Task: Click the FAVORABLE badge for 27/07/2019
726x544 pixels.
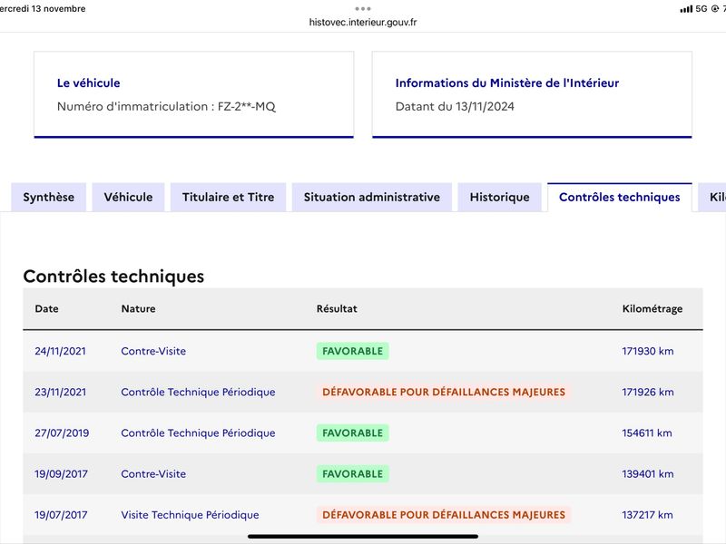Action: pyautogui.click(x=352, y=433)
